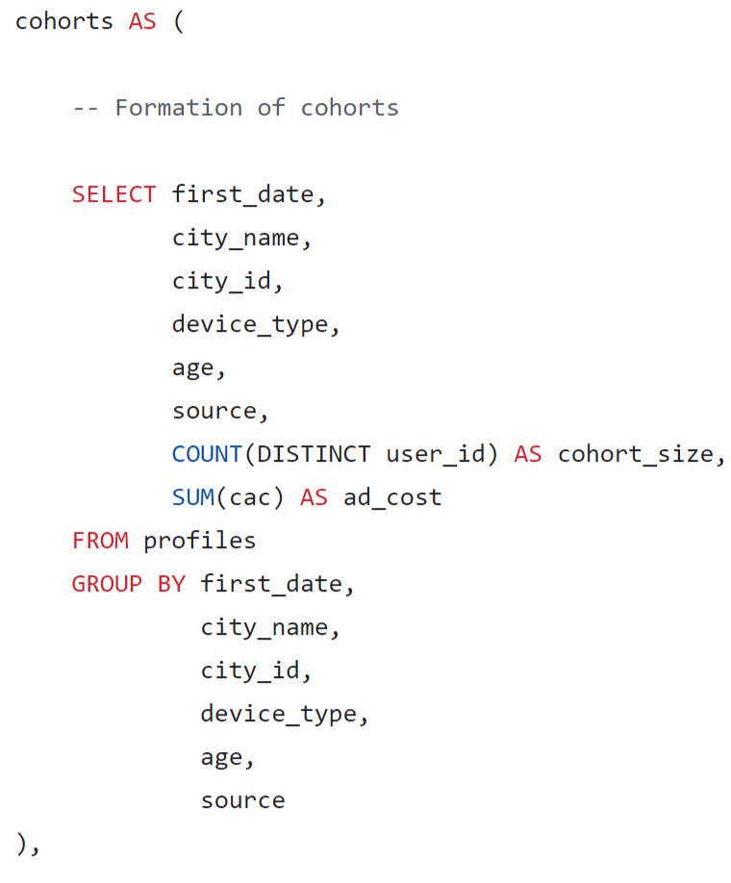Click source at end of GROUP BY list

point(242,800)
